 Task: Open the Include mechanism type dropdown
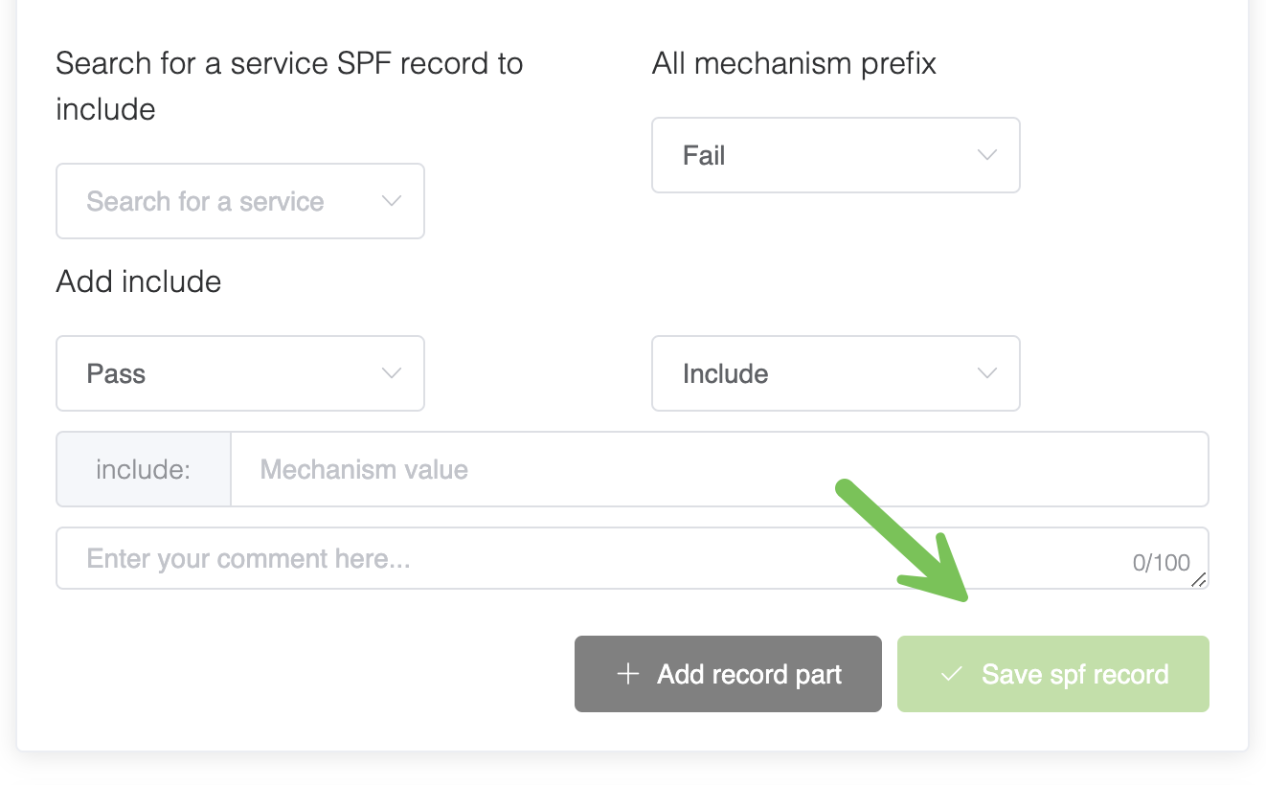(x=836, y=373)
